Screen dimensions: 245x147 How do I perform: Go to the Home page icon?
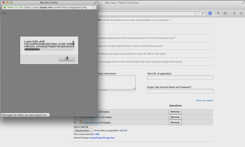[241, 14]
